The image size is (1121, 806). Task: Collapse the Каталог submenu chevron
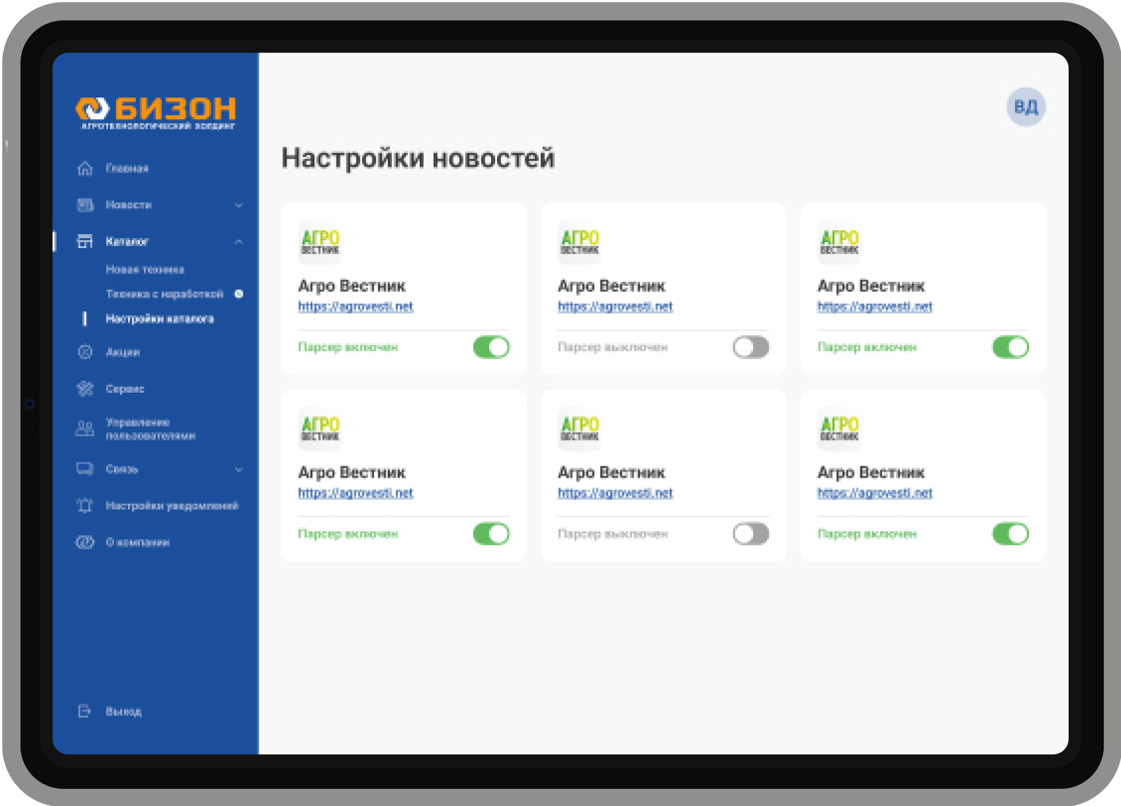[x=239, y=241]
